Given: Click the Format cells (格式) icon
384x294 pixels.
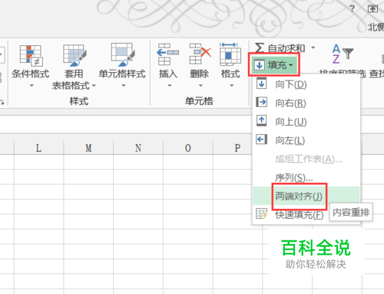Looking at the screenshot, I should 230,54.
